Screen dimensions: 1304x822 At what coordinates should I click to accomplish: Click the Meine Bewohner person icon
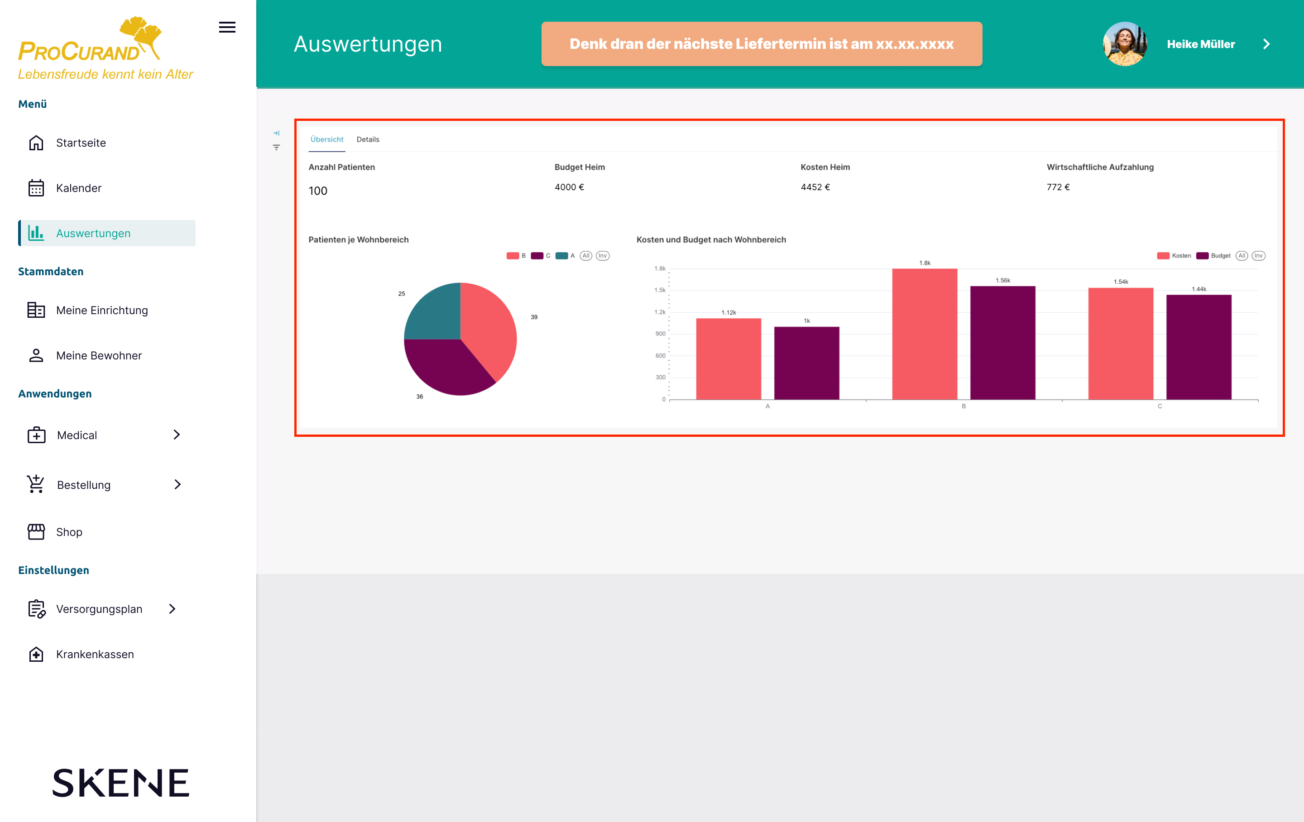(36, 355)
